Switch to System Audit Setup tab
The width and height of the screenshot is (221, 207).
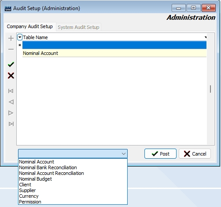tap(78, 27)
